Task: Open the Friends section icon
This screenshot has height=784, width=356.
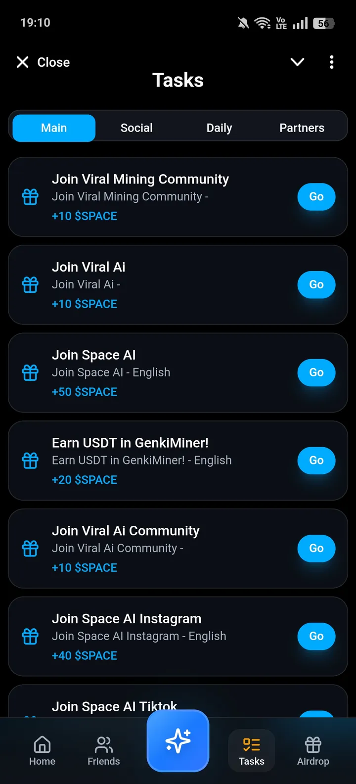Action: coord(103,744)
